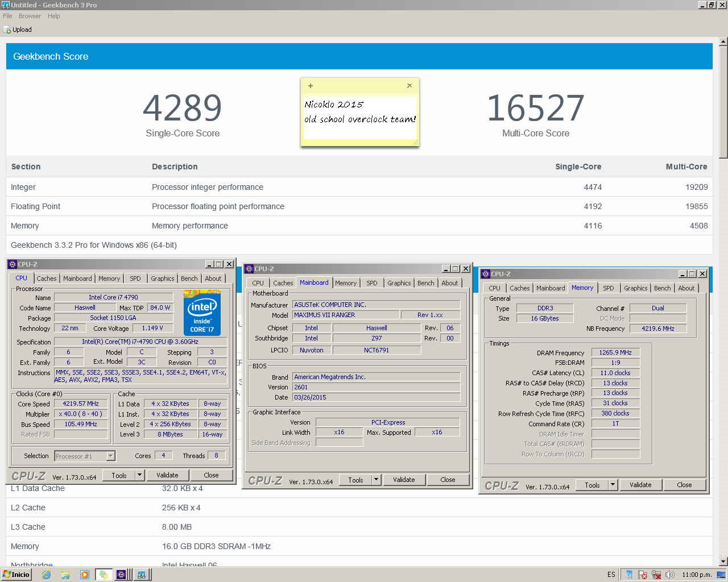The height and width of the screenshot is (582, 728).
Task: Open the Browser menu
Action: (30, 16)
